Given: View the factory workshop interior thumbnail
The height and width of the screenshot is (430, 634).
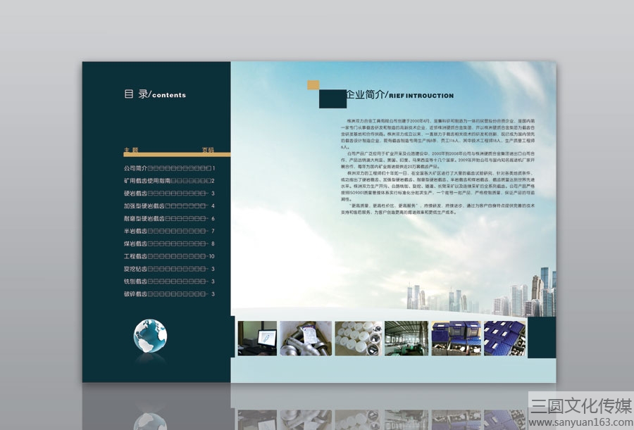Looking at the screenshot, I should point(406,338).
